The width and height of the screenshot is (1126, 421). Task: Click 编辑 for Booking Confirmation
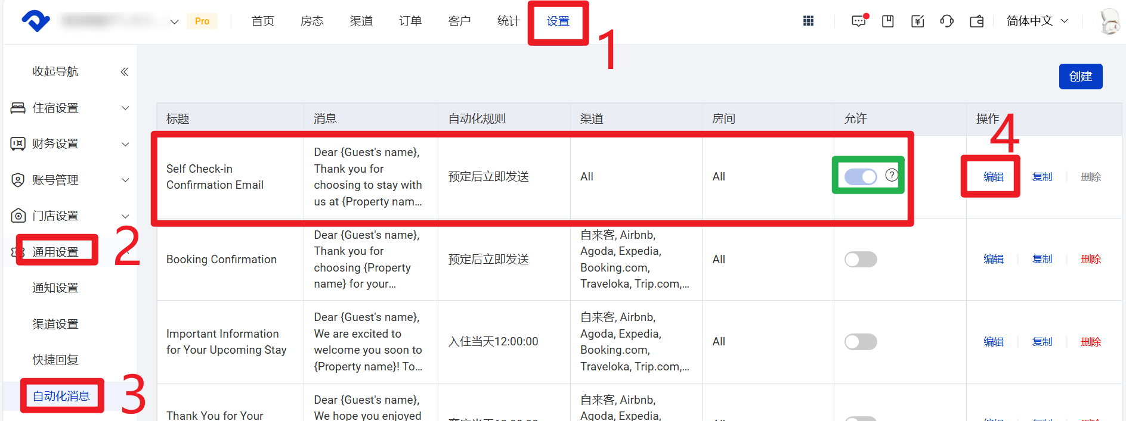(994, 259)
